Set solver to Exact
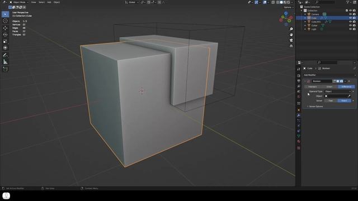Image resolution: width=358 pixels, height=201 pixels. [x=345, y=100]
